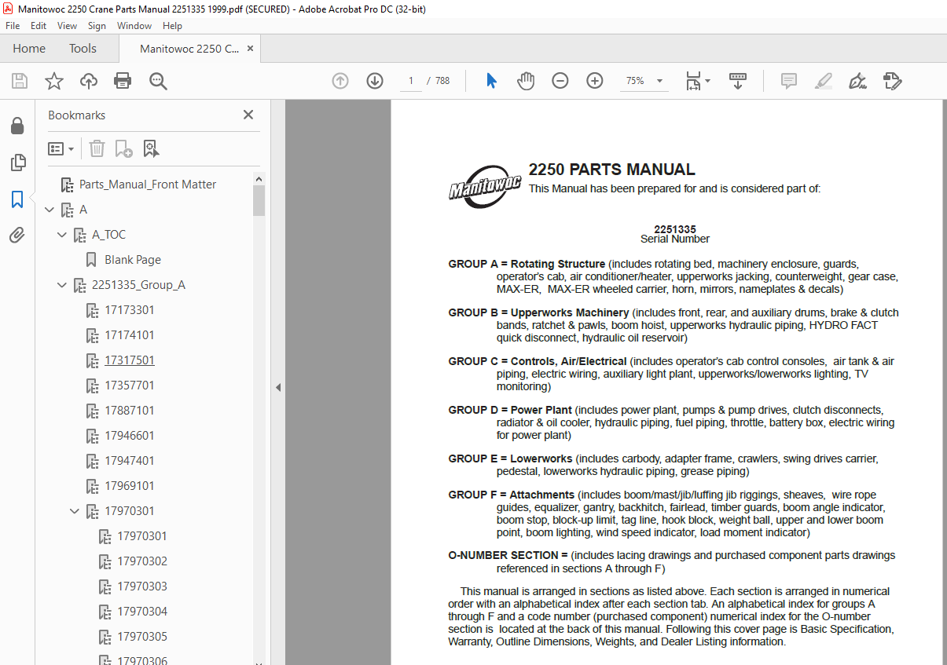
Task: Add a new bookmark icon
Action: (123, 148)
